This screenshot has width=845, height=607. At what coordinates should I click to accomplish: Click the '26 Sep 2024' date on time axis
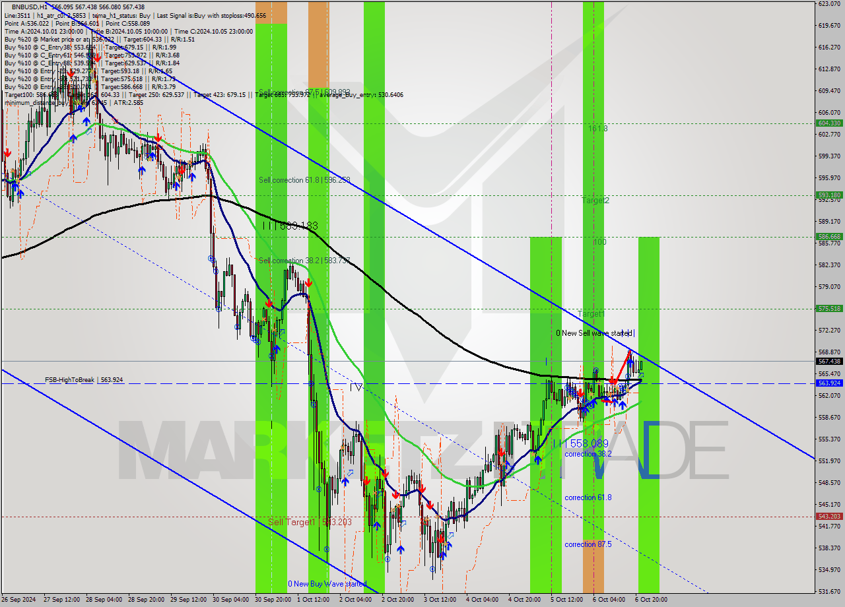(x=19, y=600)
